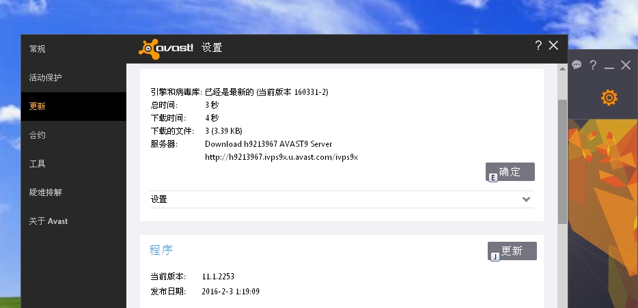Click the scrollbar track below the thumb
Image resolution: width=638 pixels, height=308 pixels.
point(562,266)
